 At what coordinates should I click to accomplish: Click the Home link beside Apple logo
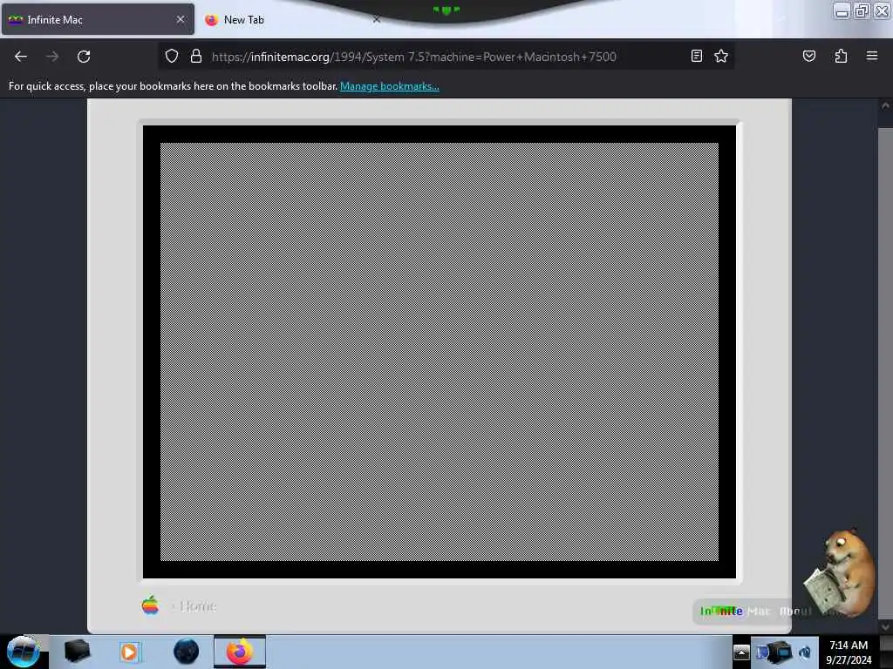coord(198,606)
